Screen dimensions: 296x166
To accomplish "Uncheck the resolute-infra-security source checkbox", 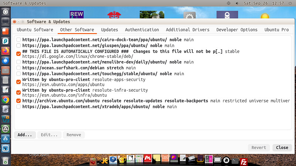I will click(x=18, y=92).
